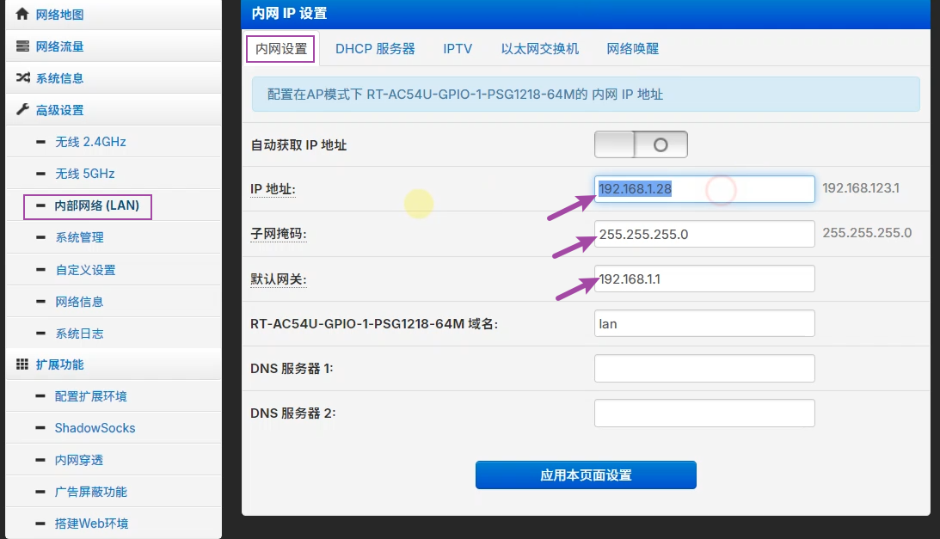Click the traffic icon beside 网络流量
The height and width of the screenshot is (539, 940).
pyautogui.click(x=22, y=46)
